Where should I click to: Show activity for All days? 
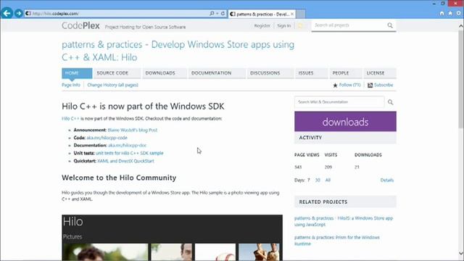[328, 180]
